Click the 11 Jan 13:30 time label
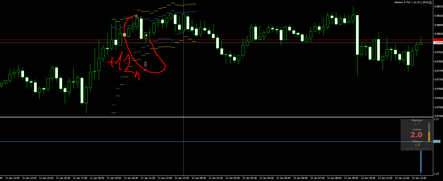The image size is (443, 181). coord(12,178)
